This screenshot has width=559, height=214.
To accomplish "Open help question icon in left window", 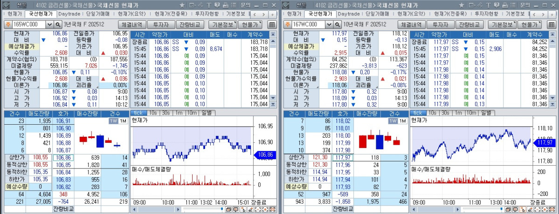I will (x=217, y=5).
